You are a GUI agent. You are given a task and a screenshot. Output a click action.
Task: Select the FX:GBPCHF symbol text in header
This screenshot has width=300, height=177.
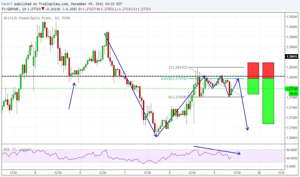coord(11,9)
